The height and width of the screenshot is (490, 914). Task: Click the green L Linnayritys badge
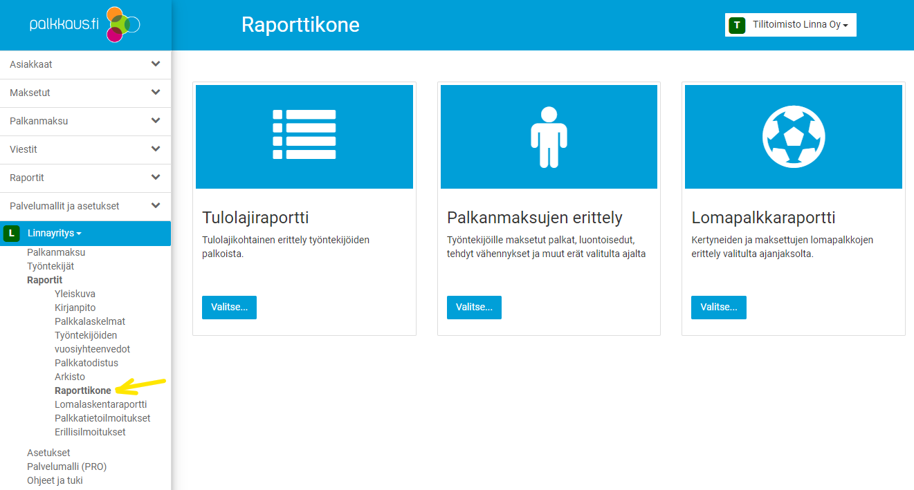[x=11, y=234]
